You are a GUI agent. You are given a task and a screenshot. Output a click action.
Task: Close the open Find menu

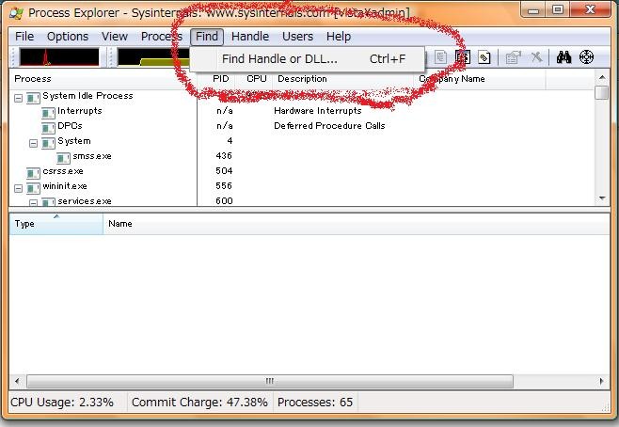pos(207,37)
